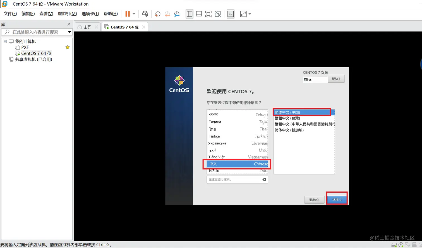This screenshot has width=422, height=248.
Task: Click the Unity mode toolbar icon
Action: pos(218,14)
